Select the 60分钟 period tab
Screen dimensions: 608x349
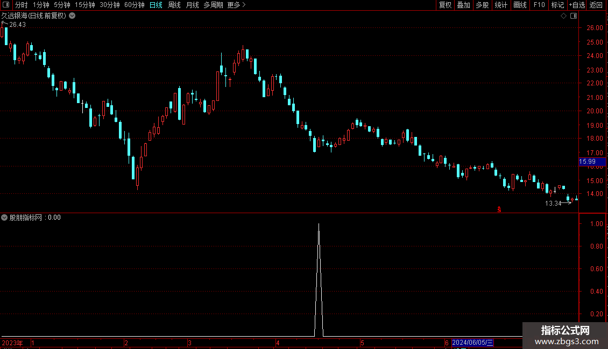pyautogui.click(x=135, y=5)
